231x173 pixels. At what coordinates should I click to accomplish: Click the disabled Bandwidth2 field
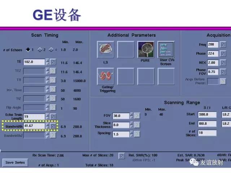tap(34, 135)
